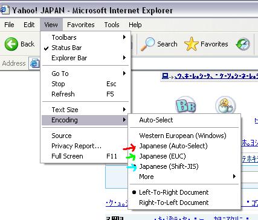258x220 pixels.
Task: Click the green Back arrow icon
Action: [11, 44]
